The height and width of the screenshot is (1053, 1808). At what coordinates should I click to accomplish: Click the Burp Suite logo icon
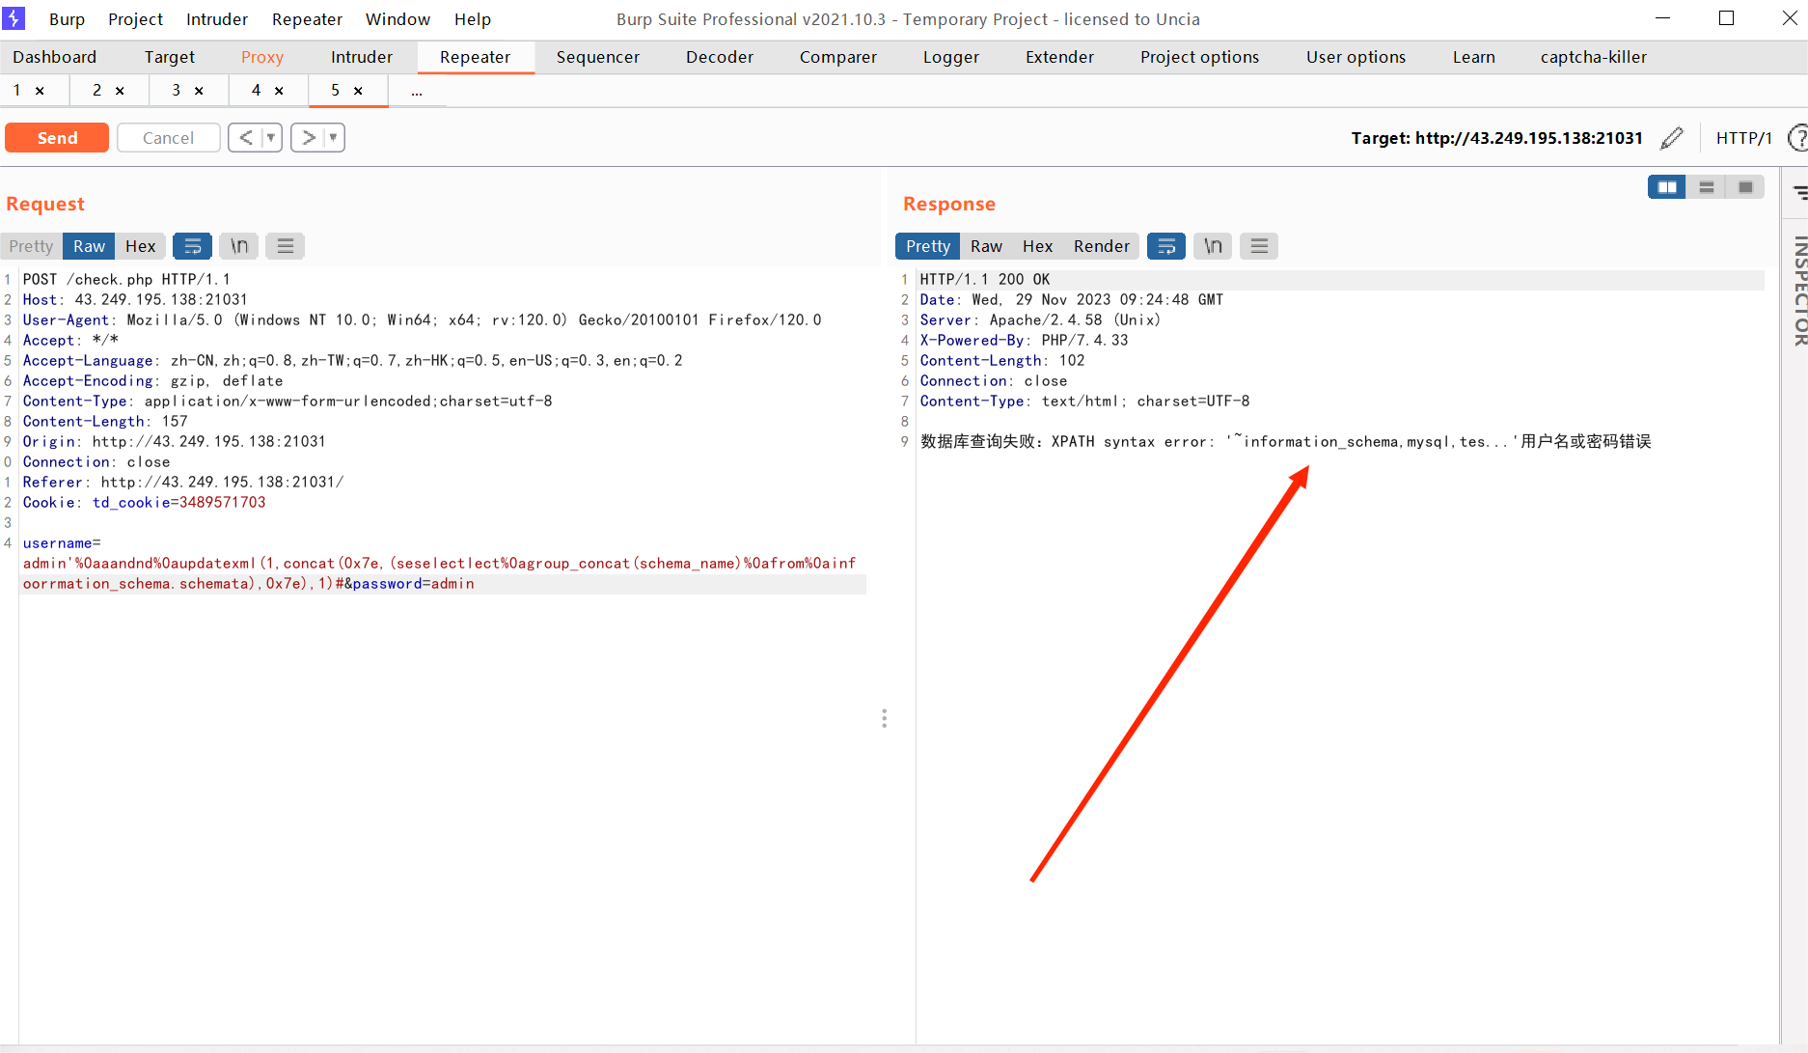tap(14, 18)
